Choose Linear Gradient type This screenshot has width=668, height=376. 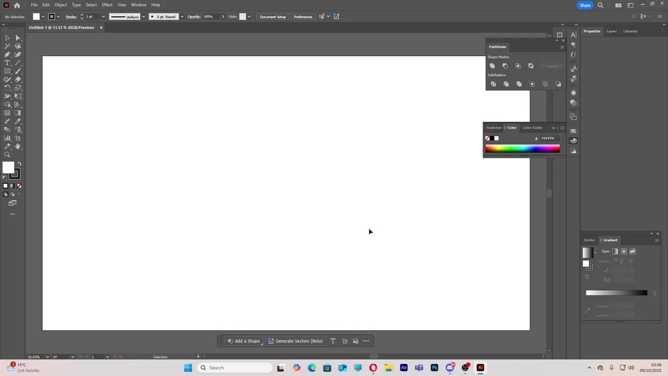(615, 251)
